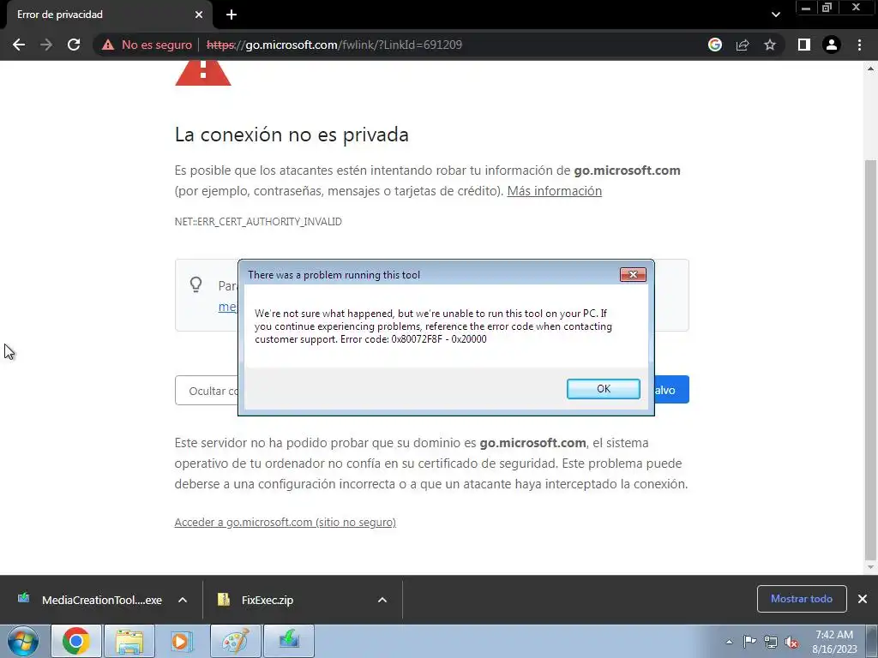The height and width of the screenshot is (658, 878).
Task: Launch Windows Media Player from taskbar
Action: [x=182, y=641]
